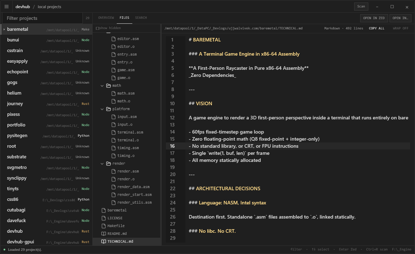Viewport: 415px width, 254px height.
Task: Select the journey Rust project
Action: pos(46,104)
